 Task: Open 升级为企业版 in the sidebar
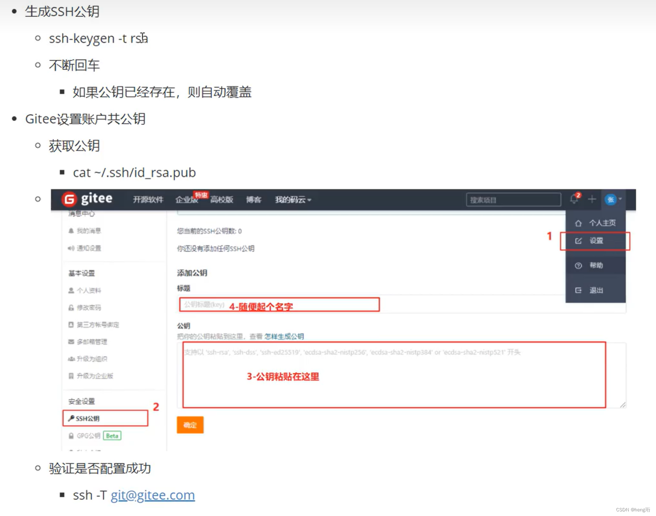[95, 376]
